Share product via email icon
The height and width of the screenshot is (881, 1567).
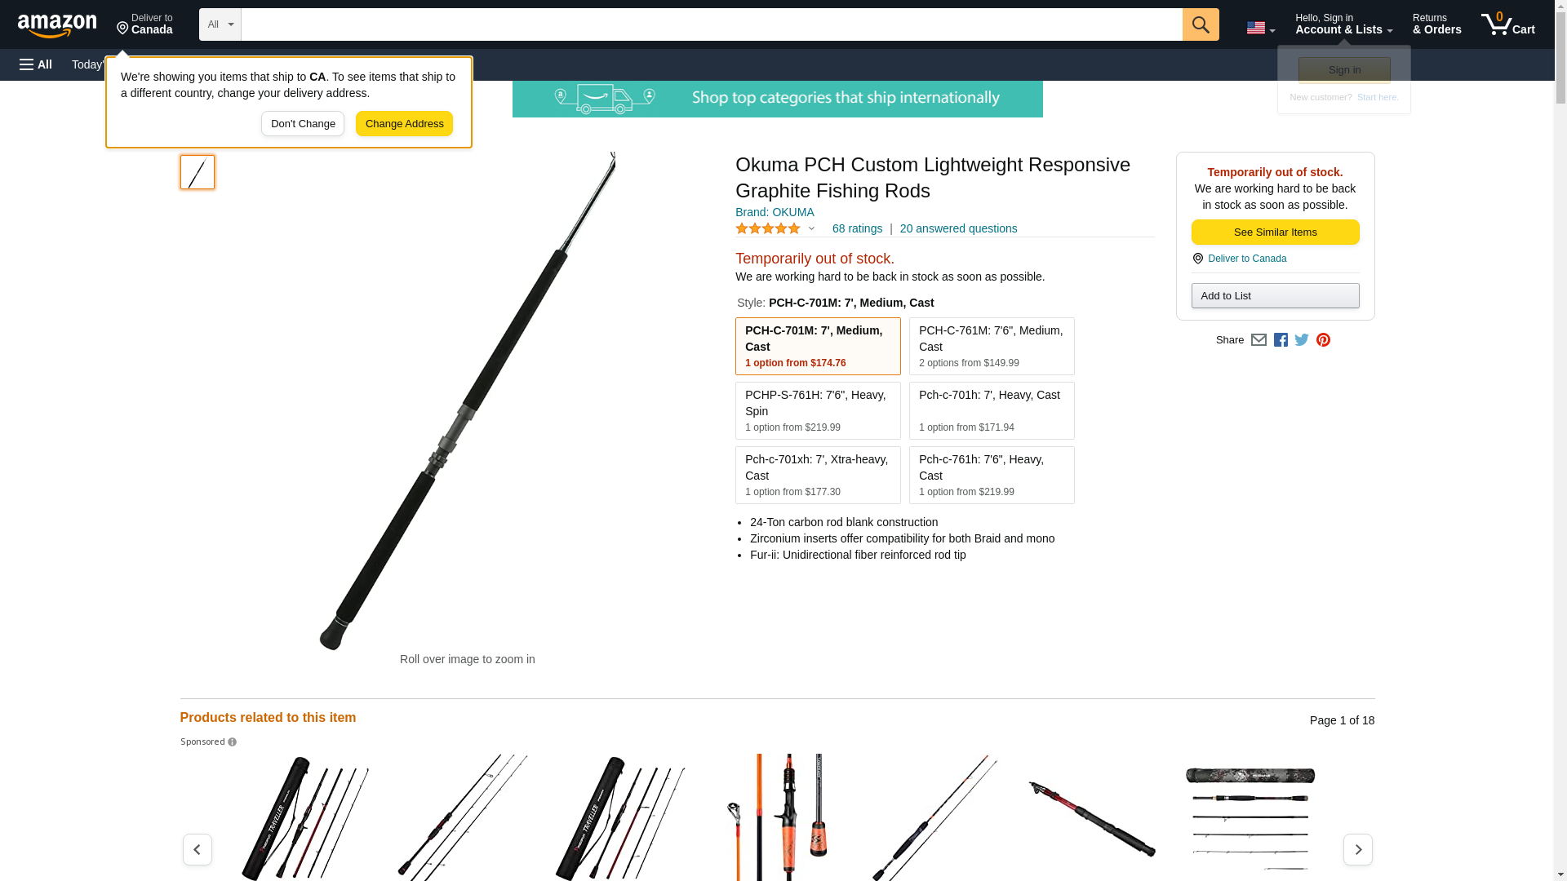pyautogui.click(x=1258, y=340)
